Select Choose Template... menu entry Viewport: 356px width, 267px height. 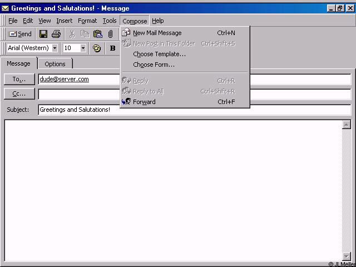pyautogui.click(x=185, y=54)
